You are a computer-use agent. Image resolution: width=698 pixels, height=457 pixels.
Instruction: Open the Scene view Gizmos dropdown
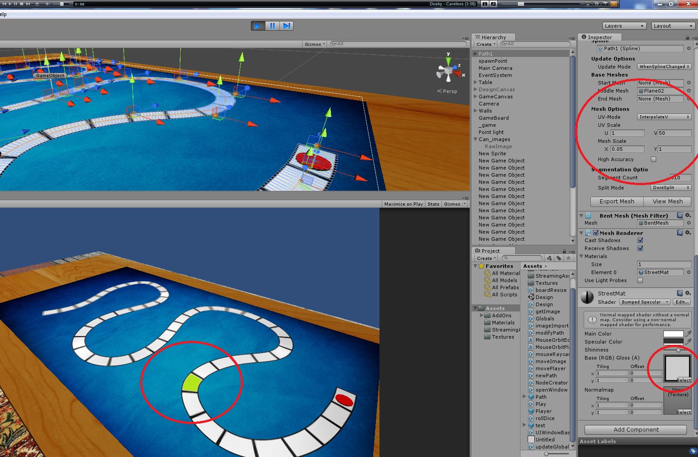pyautogui.click(x=315, y=44)
